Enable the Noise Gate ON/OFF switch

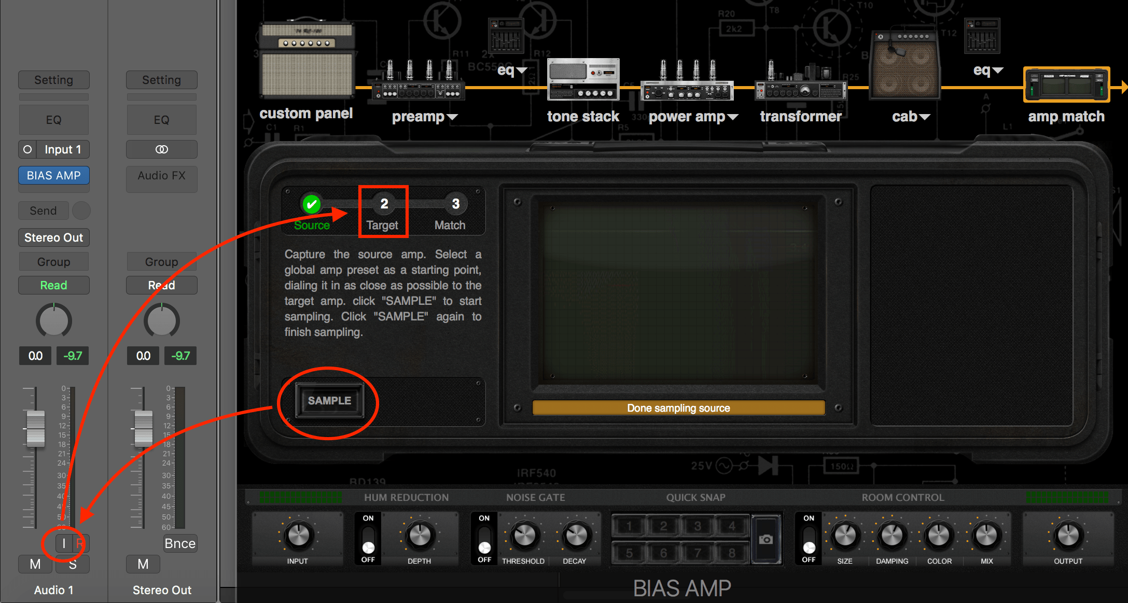point(483,538)
